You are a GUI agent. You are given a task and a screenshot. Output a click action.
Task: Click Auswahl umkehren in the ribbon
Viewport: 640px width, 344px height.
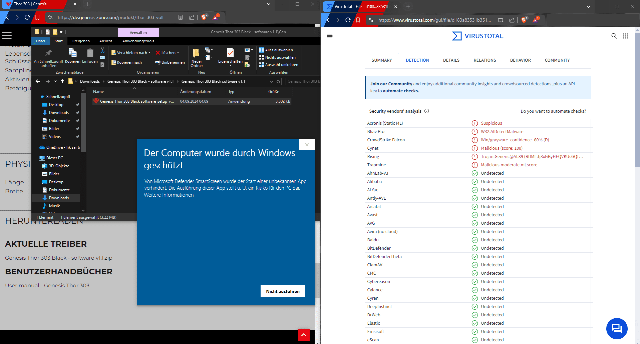coord(279,65)
